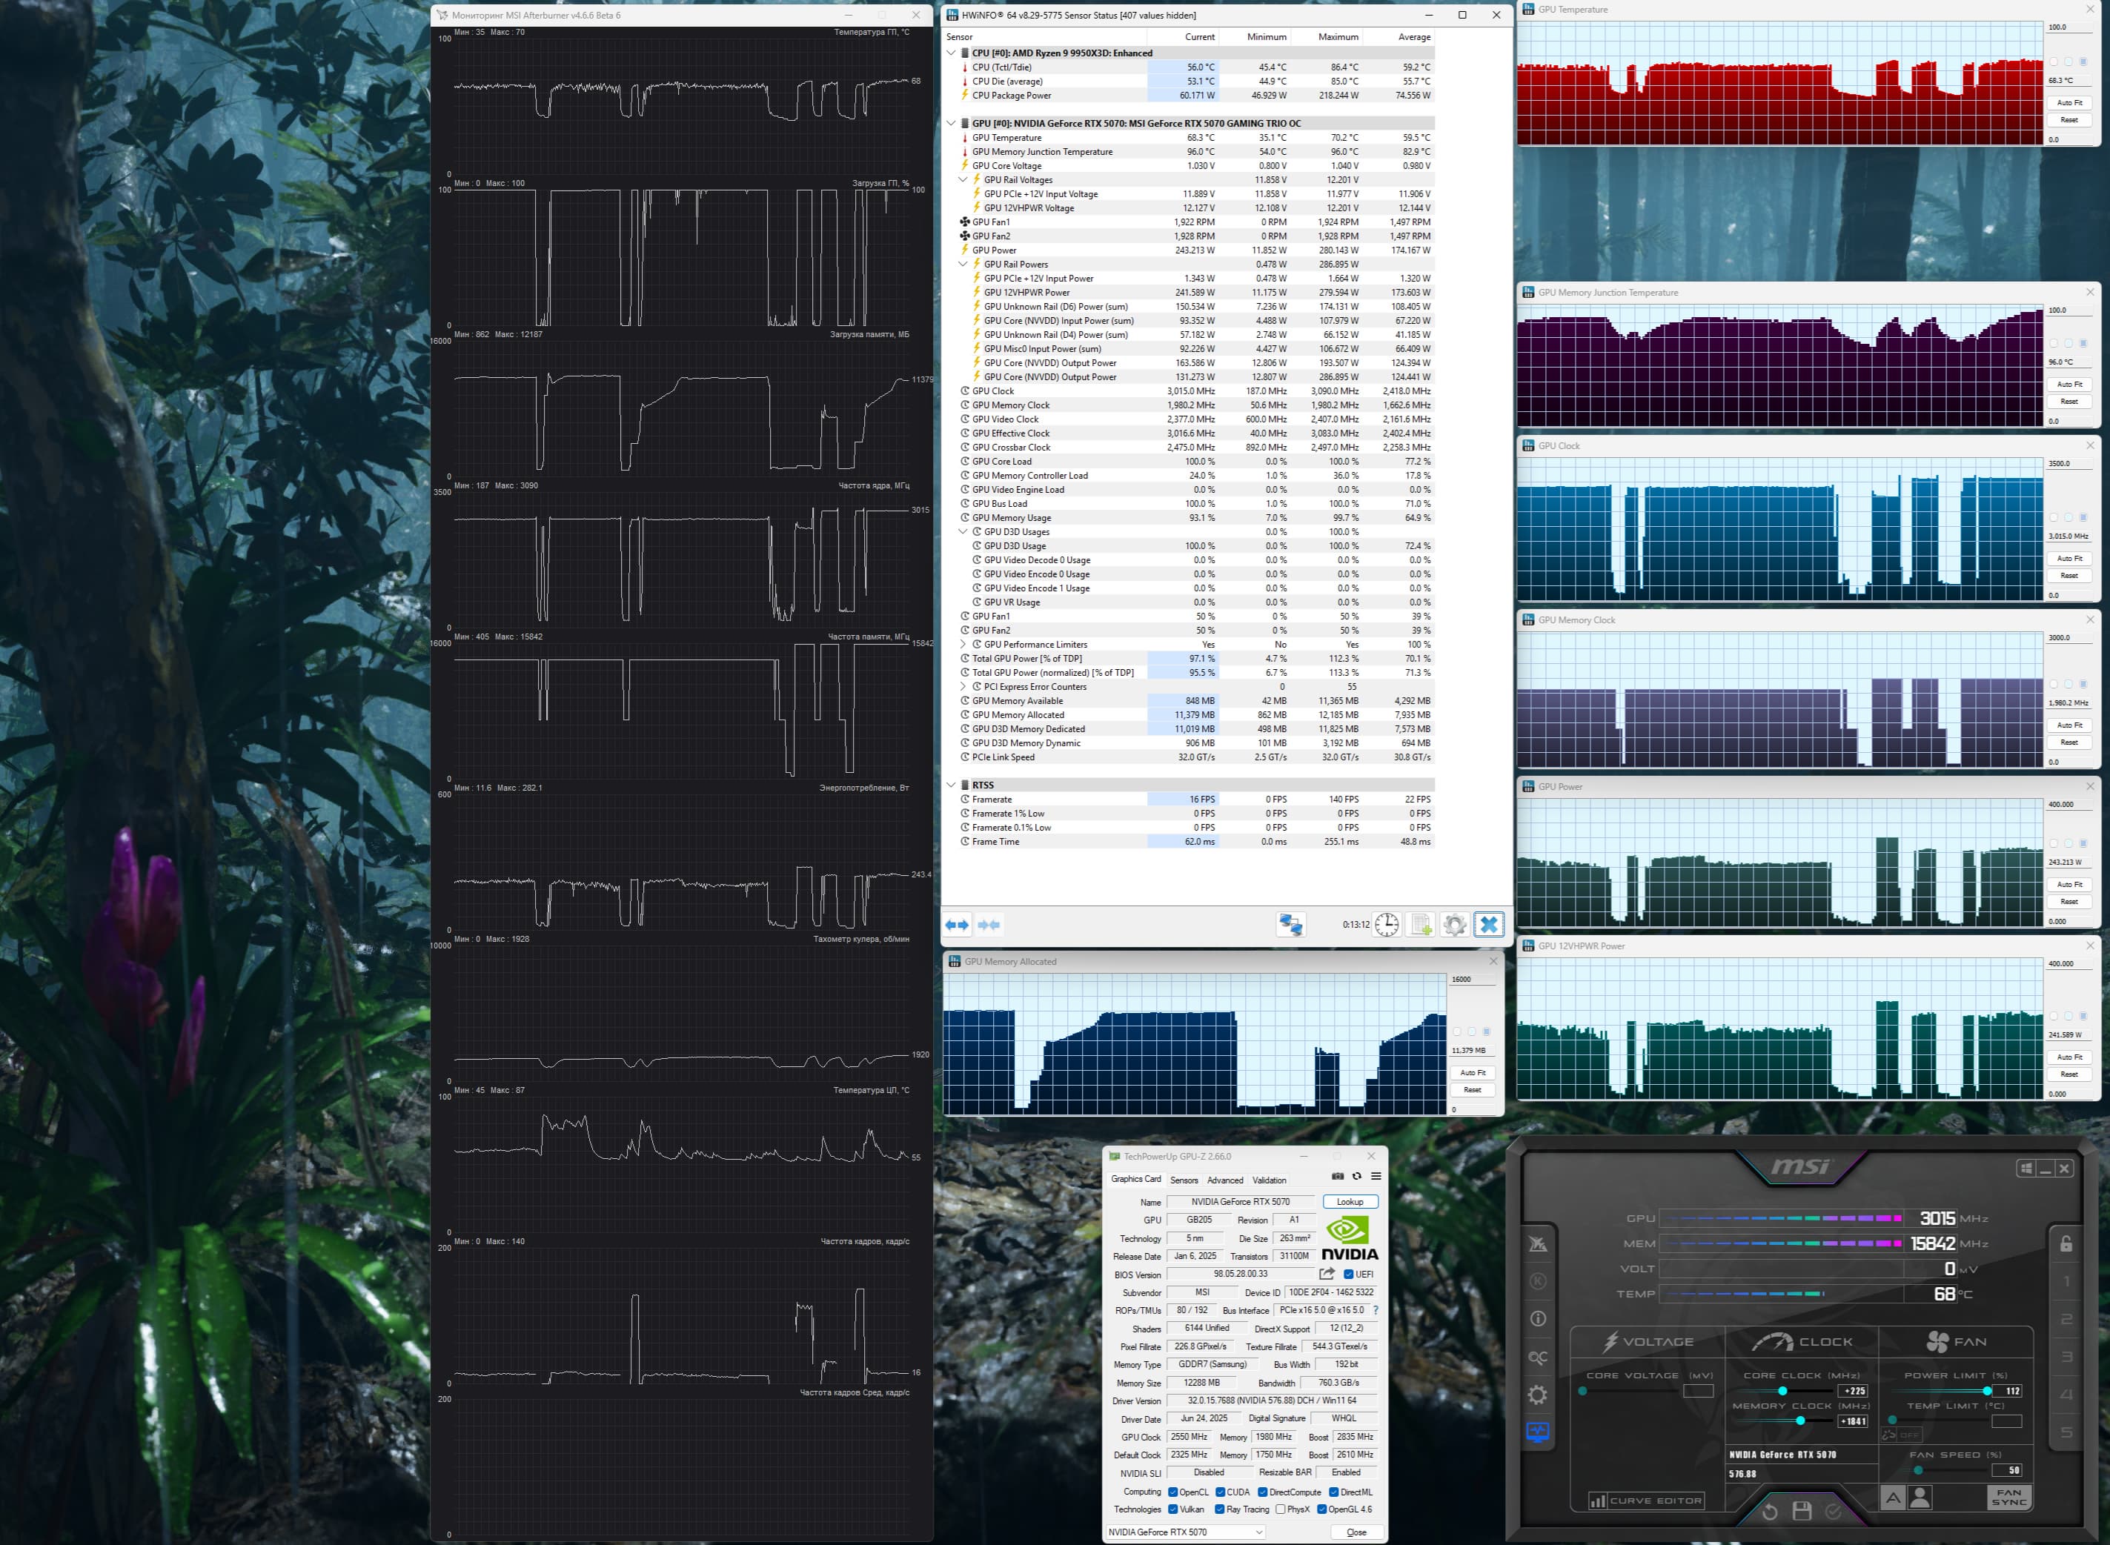Click reset-to-defaults arrow in Afterburner
2110x1545 pixels.
1770,1512
